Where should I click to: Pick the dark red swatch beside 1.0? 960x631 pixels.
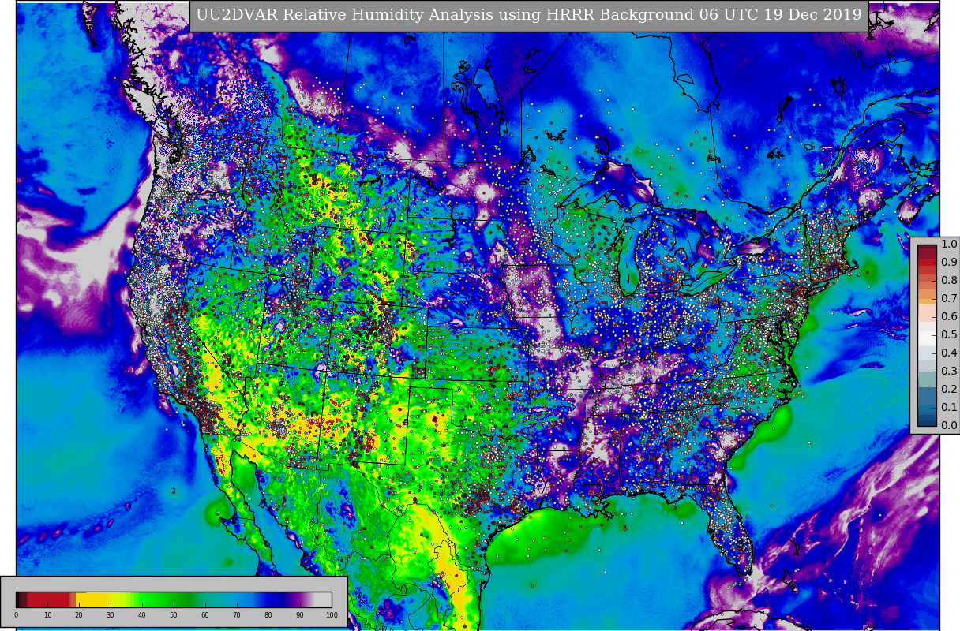927,248
